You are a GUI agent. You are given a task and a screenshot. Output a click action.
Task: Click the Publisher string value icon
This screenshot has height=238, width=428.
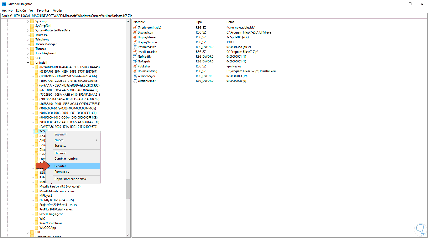click(135, 66)
